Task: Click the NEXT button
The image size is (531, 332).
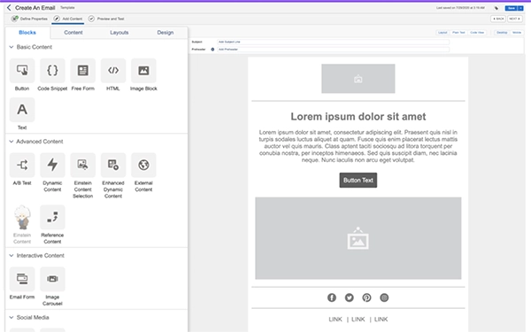Action: point(515,19)
